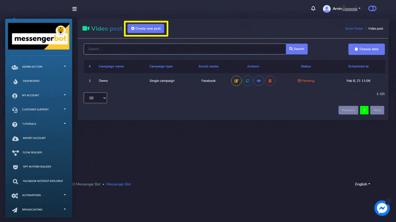This screenshot has width=396, height=222.
Task: Click the Customer Support headset icon
Action: click(x=15, y=110)
